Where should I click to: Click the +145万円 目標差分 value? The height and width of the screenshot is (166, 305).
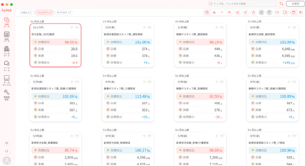(x=289, y=63)
